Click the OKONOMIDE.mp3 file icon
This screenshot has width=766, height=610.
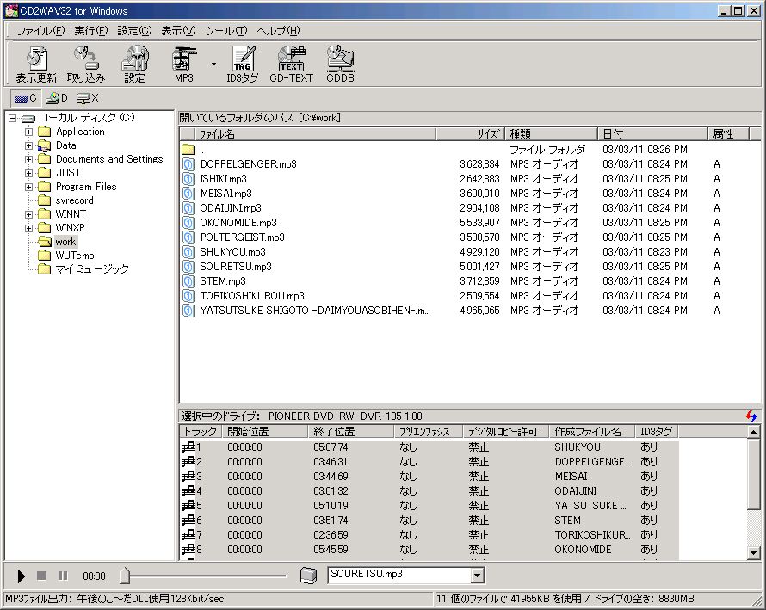click(x=188, y=223)
